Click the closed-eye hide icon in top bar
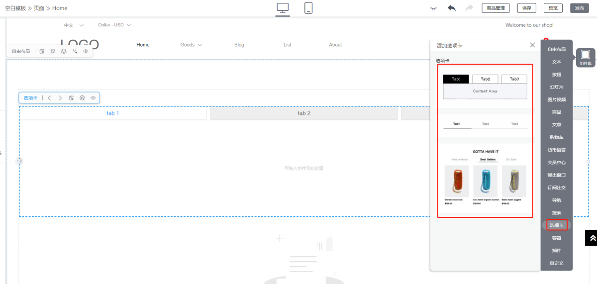 pos(434,8)
